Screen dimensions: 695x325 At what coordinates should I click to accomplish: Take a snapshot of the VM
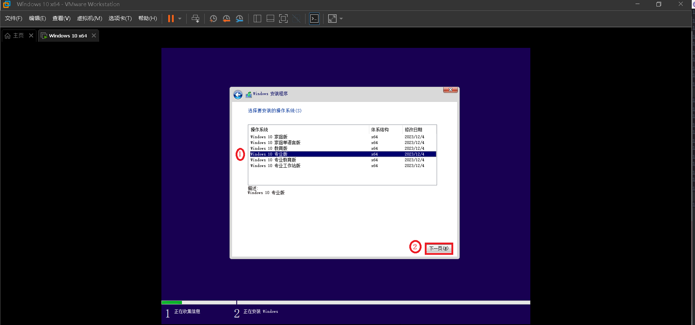[213, 19]
